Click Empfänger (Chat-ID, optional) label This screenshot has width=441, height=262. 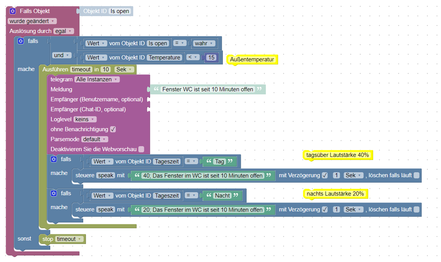[88, 109]
